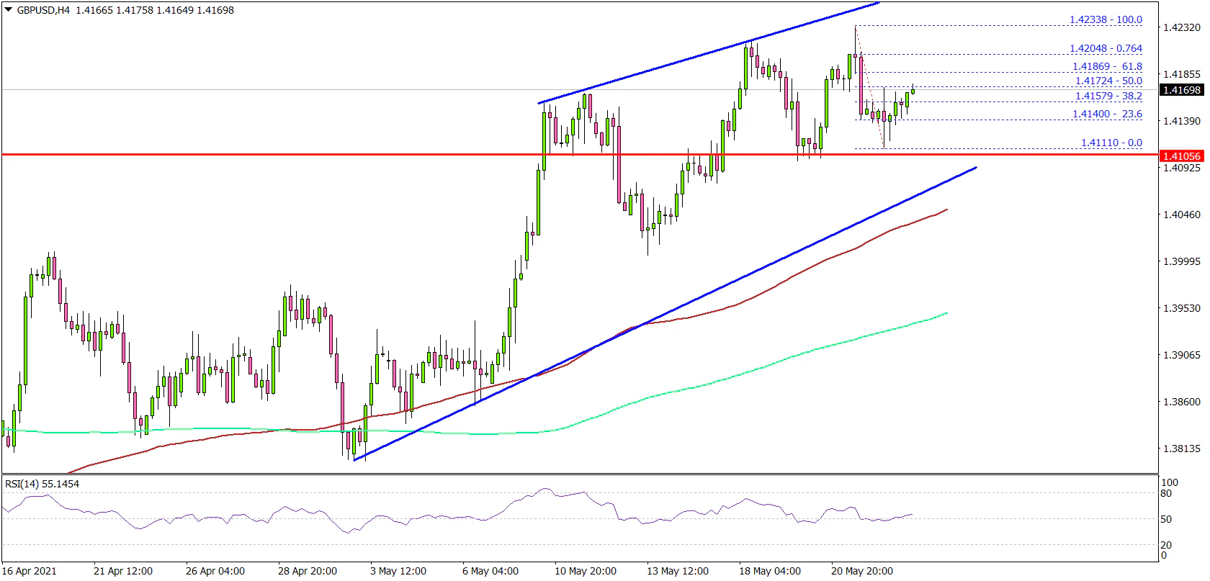The height and width of the screenshot is (581, 1210).
Task: Pick the 1.41869 - 61.8 retracement label
Action: click(1107, 66)
